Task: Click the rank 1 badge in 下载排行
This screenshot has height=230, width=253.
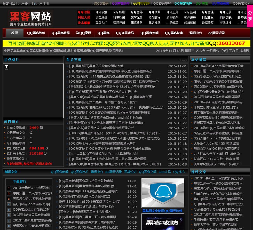Action: [9, 188]
